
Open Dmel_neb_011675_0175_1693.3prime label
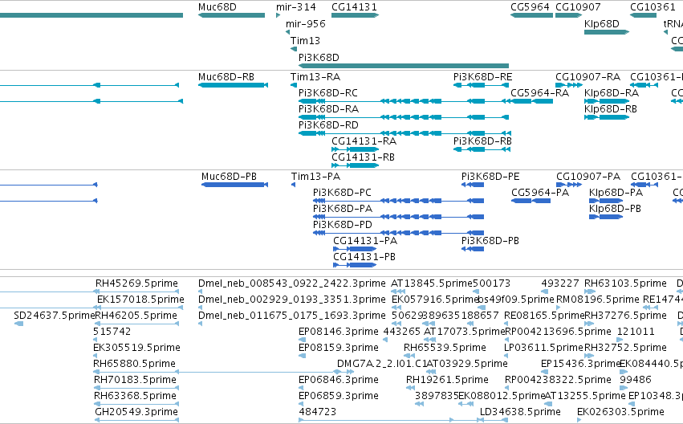[x=292, y=316]
